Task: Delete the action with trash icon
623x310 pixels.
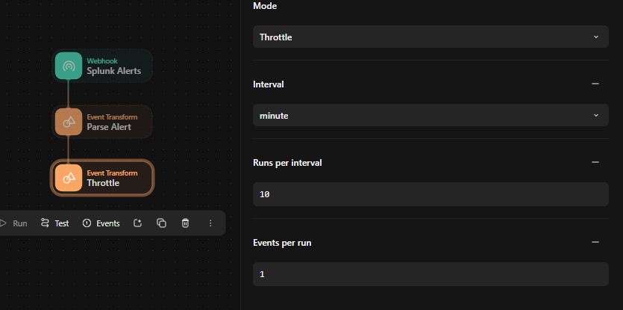Action: 185,223
